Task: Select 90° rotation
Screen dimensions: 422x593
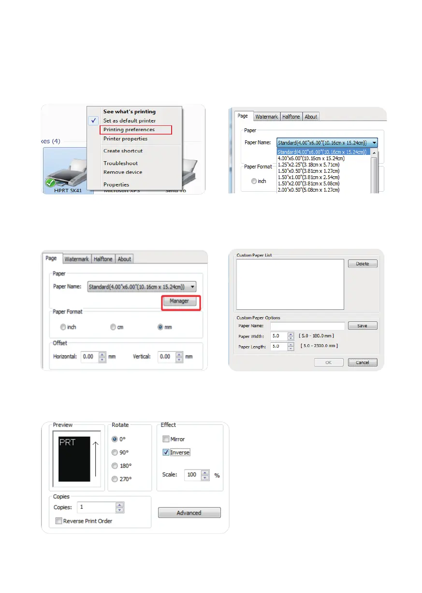Action: pyautogui.click(x=115, y=453)
